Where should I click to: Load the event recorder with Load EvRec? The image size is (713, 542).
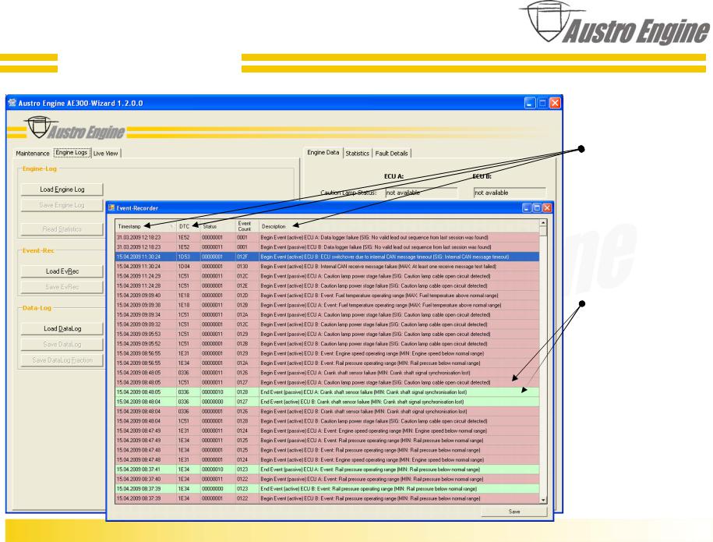(x=62, y=271)
